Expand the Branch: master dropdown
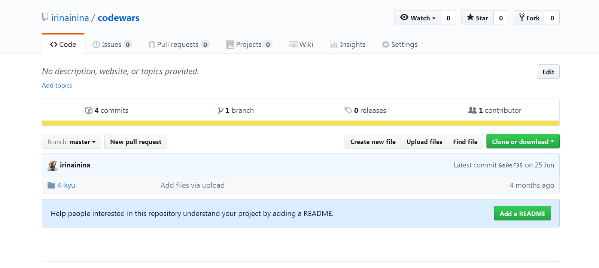Viewport: 599px width, 268px height. (72, 141)
